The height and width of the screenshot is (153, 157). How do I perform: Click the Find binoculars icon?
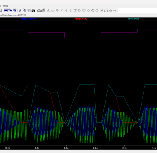pyautogui.click(x=33, y=10)
